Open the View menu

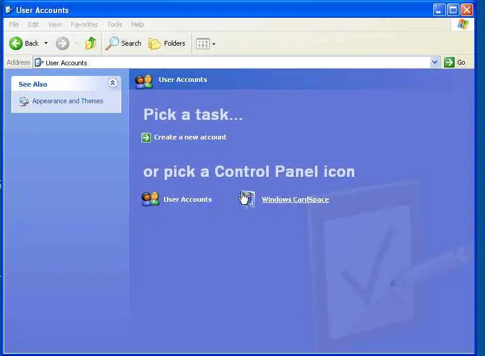[x=55, y=24]
